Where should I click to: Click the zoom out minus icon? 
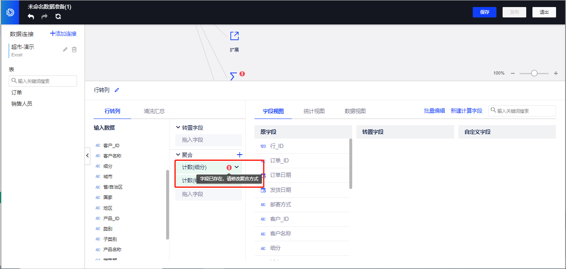(x=513, y=73)
